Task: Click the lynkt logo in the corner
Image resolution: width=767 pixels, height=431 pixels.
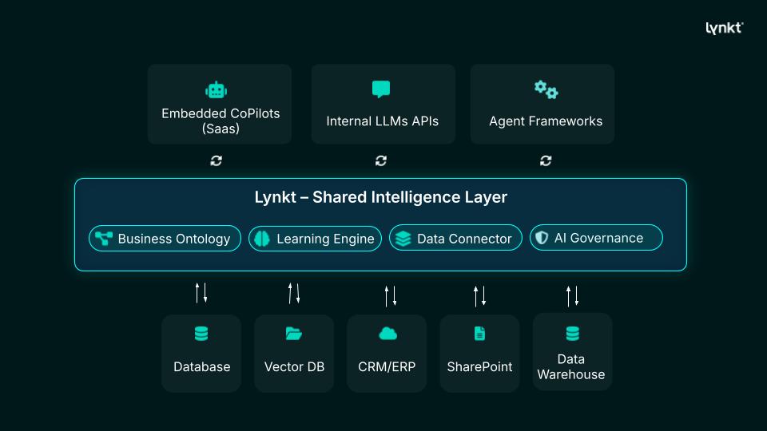Action: pyautogui.click(x=725, y=29)
